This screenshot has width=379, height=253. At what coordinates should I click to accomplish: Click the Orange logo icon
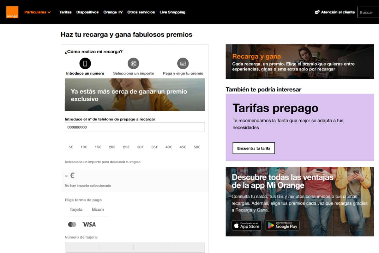(12, 12)
